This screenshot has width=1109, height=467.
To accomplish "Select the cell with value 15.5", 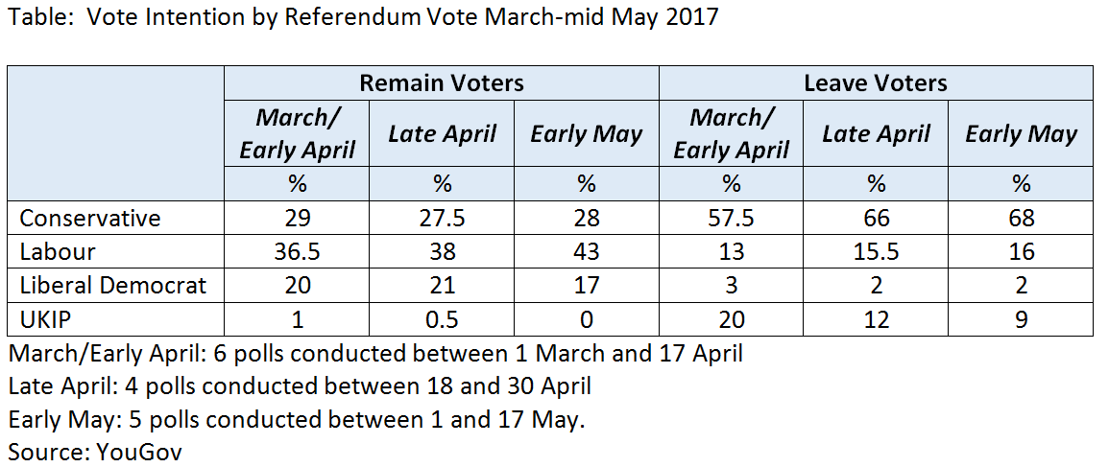I will [x=876, y=251].
